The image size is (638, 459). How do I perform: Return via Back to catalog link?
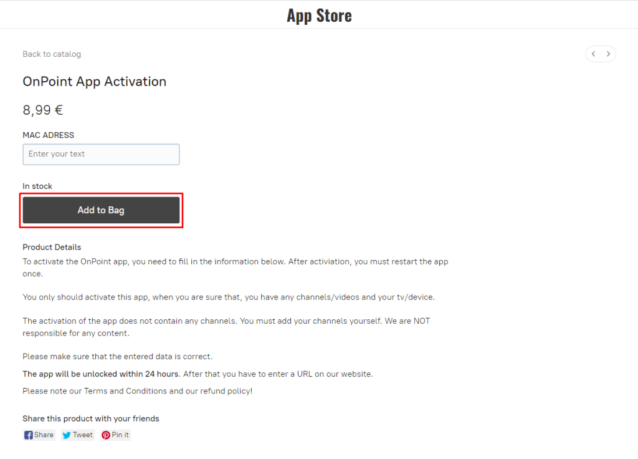[x=52, y=54]
